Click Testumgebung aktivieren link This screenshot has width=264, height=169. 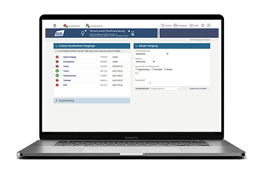(x=200, y=40)
